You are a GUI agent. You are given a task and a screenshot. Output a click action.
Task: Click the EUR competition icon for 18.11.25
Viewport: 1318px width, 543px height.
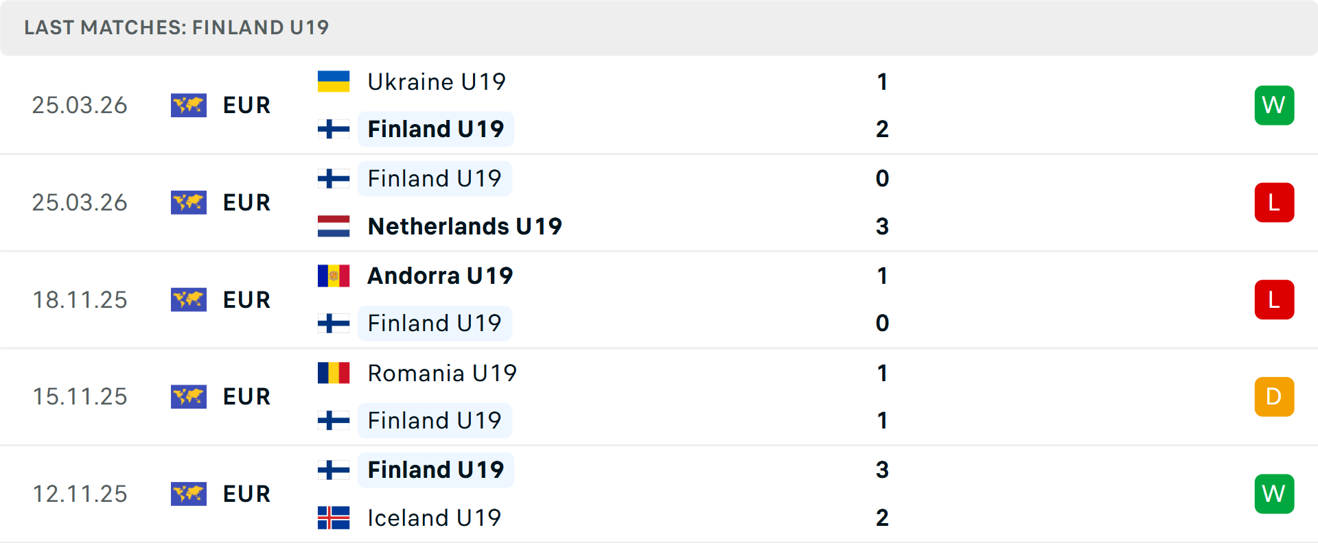click(189, 300)
